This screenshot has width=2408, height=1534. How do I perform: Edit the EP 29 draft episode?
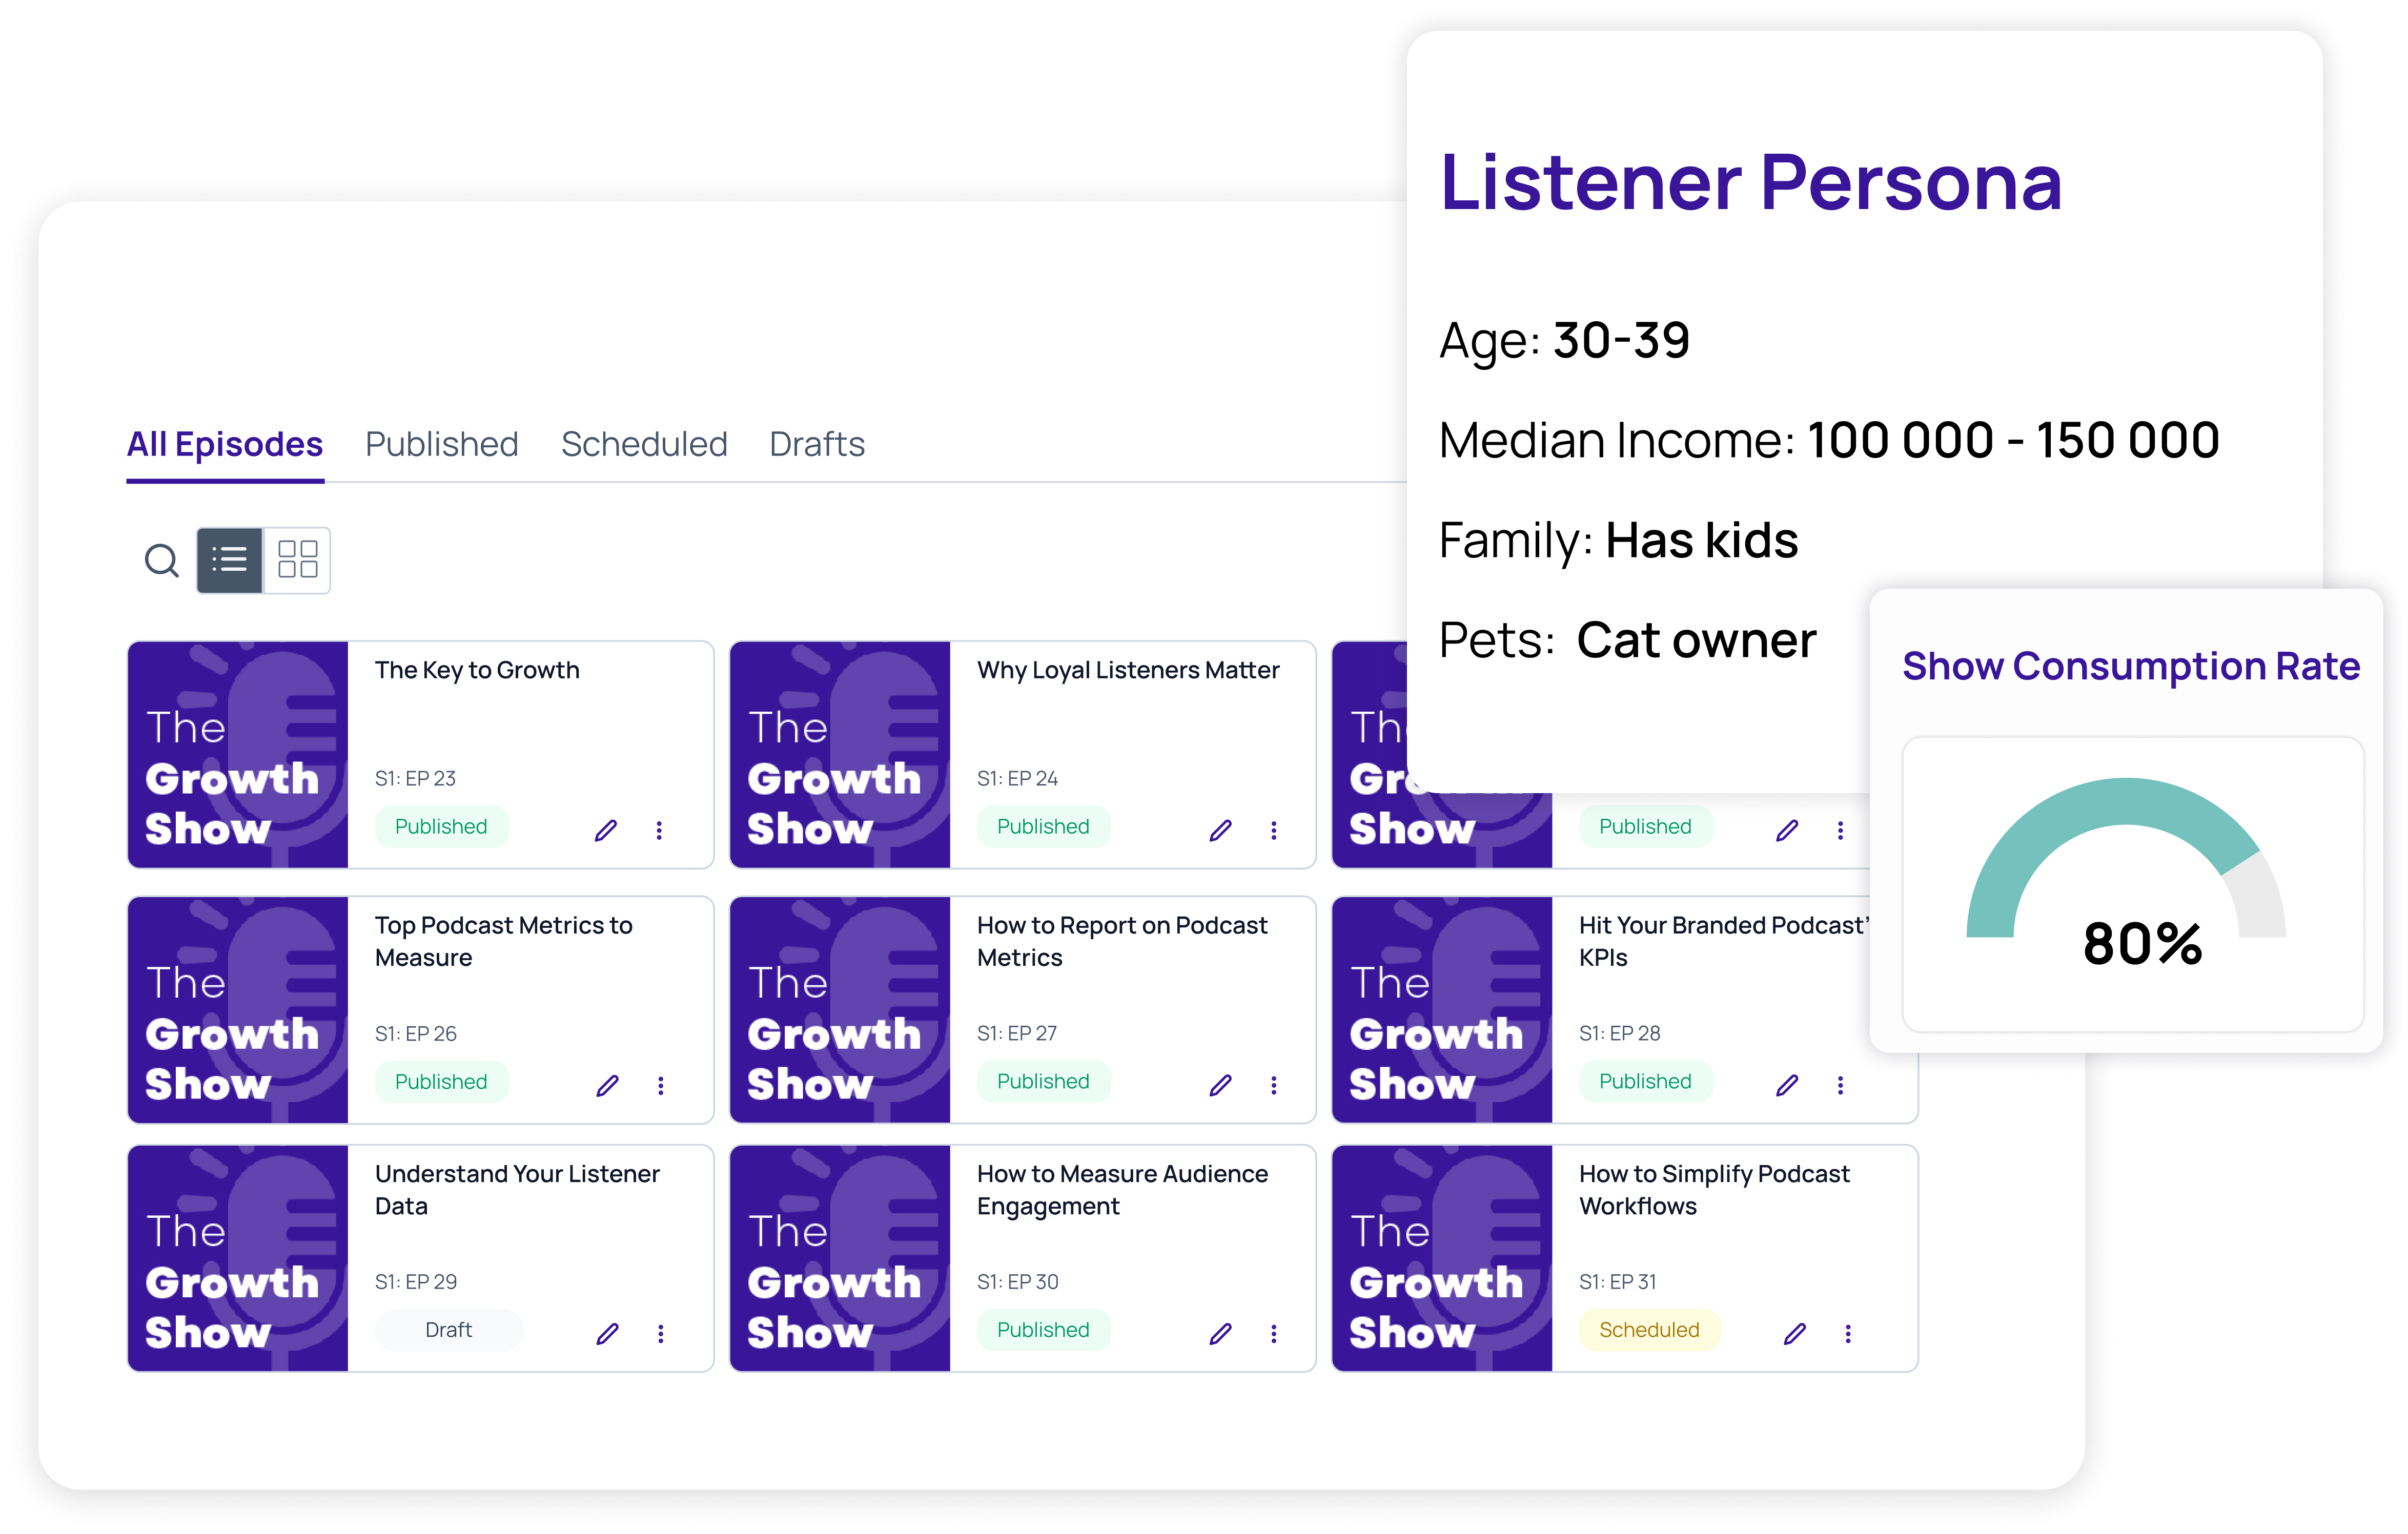[x=607, y=1333]
